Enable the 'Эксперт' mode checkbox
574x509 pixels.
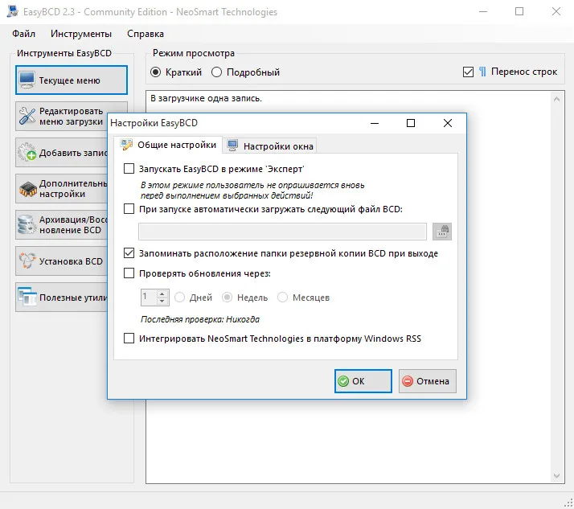click(x=129, y=168)
